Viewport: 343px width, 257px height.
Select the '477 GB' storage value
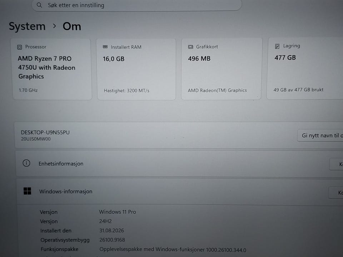[285, 58]
